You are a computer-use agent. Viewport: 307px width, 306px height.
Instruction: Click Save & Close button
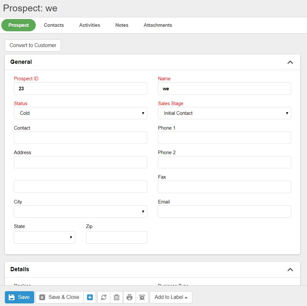[60, 297]
